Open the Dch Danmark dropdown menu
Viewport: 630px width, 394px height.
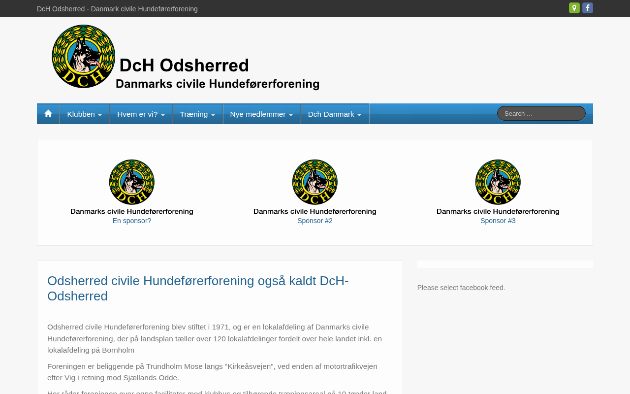(x=335, y=114)
